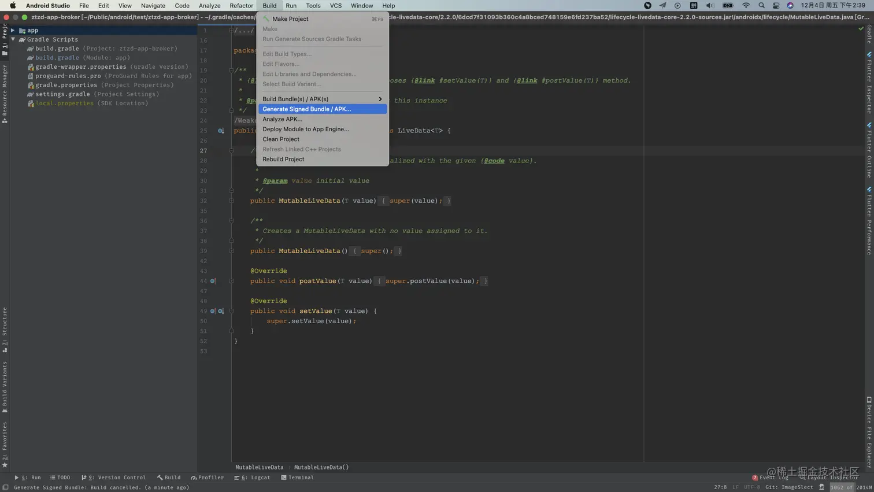
Task: Open the Flutter Performance side tab
Action: [869, 220]
